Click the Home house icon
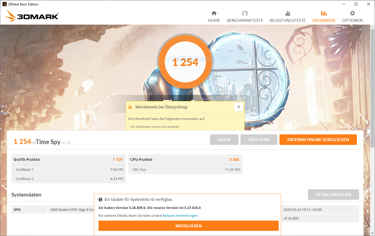375x236 pixels. 214,13
